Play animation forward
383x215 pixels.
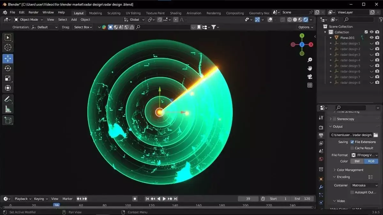(x=164, y=199)
